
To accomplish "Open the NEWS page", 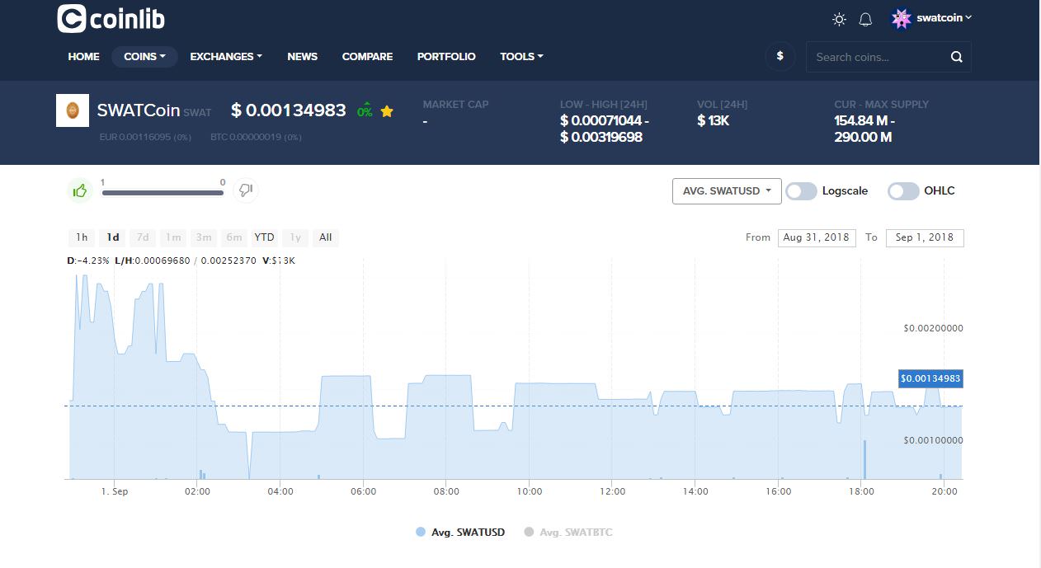I will [302, 57].
